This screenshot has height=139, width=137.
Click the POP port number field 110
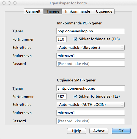(61, 39)
